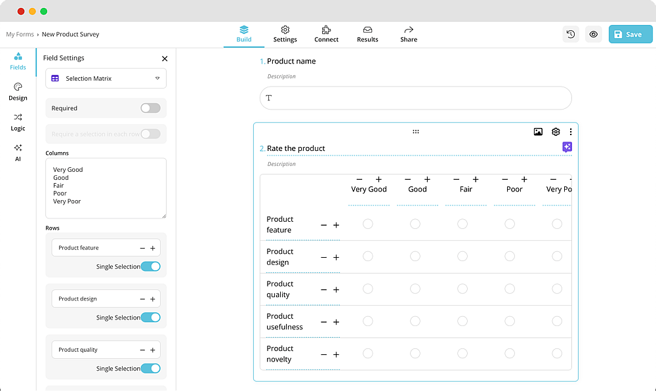Click the purple AI sparkle icon
Screen dimensions: 656x391
(x=567, y=147)
